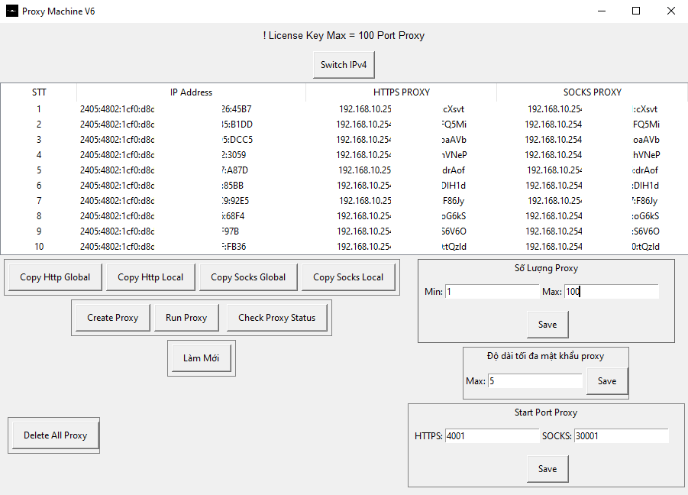
Task: Click HTTPS proxy password cXsvt cell
Action: point(402,109)
